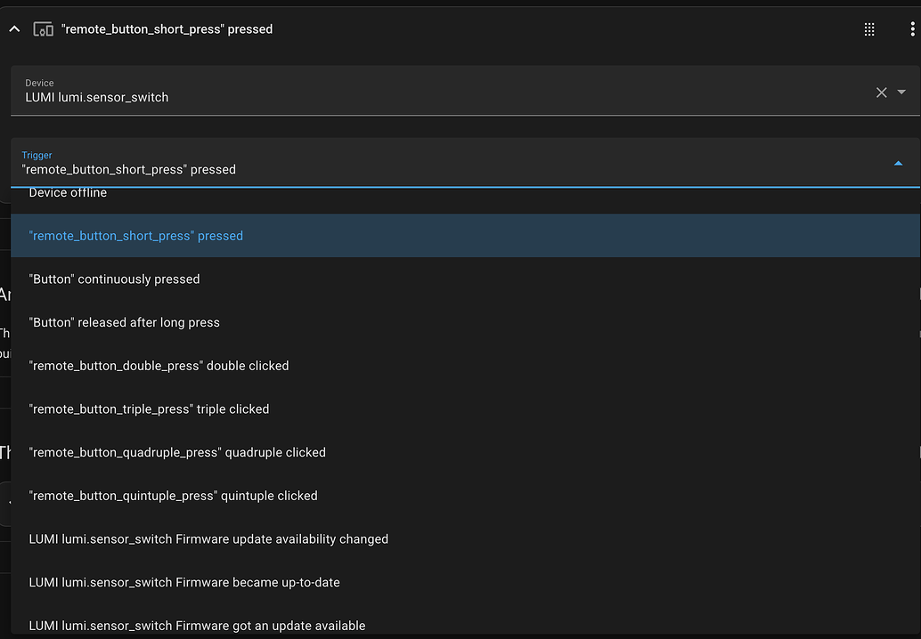This screenshot has width=921, height=639.
Task: Pick the "remote_button_double_press" double clicked trigger
Action: point(159,366)
